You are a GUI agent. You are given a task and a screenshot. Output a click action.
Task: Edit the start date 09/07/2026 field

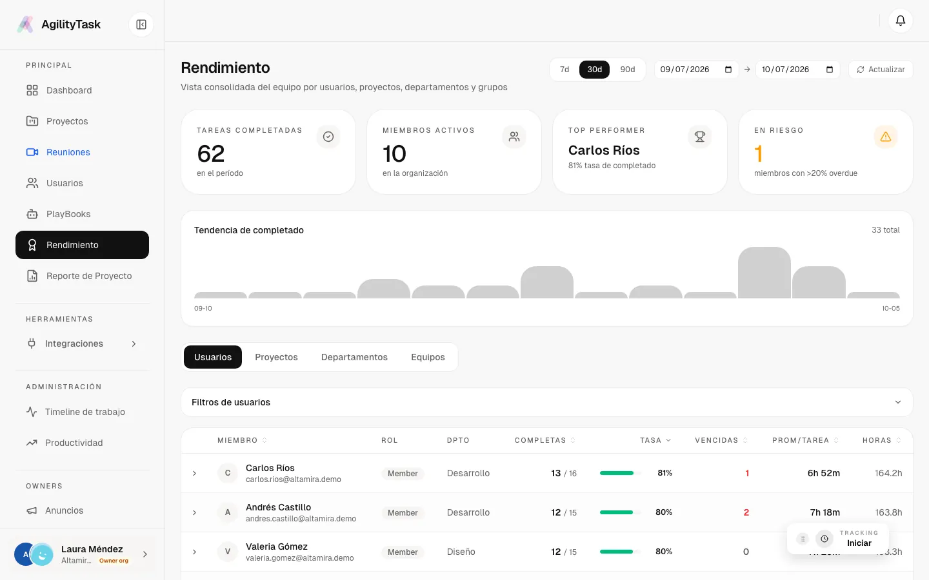[696, 70]
